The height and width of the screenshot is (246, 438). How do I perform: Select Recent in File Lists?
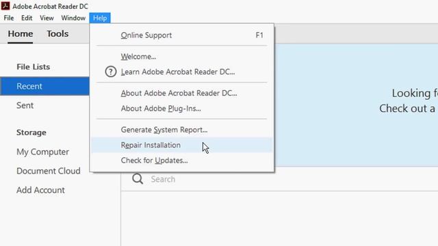(x=44, y=86)
